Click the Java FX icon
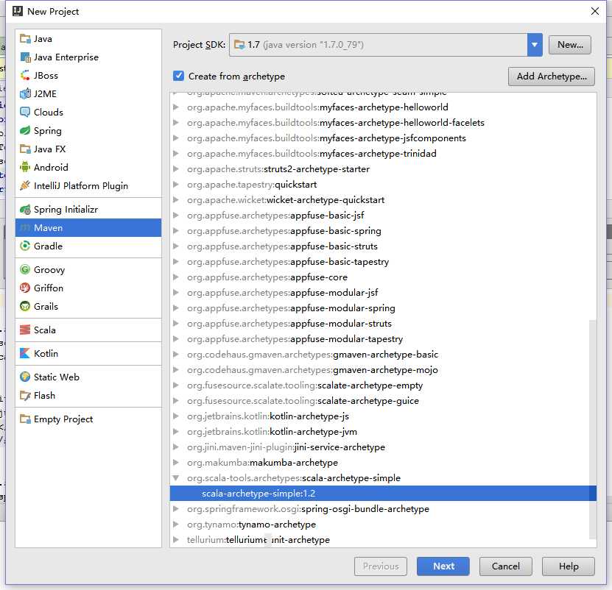The image size is (612, 590). 25,149
